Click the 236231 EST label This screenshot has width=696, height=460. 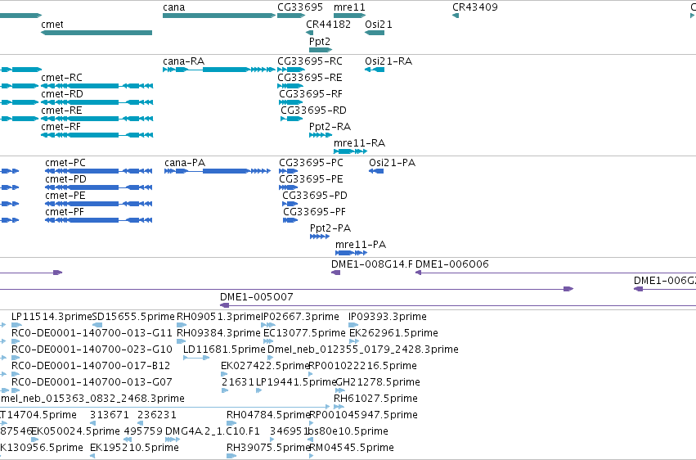click(157, 416)
